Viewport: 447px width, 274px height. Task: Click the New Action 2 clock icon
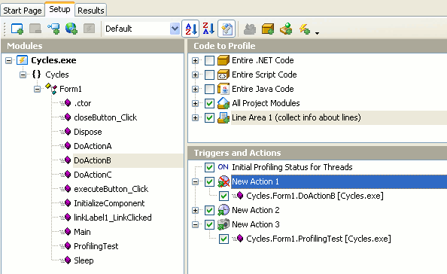(223, 210)
